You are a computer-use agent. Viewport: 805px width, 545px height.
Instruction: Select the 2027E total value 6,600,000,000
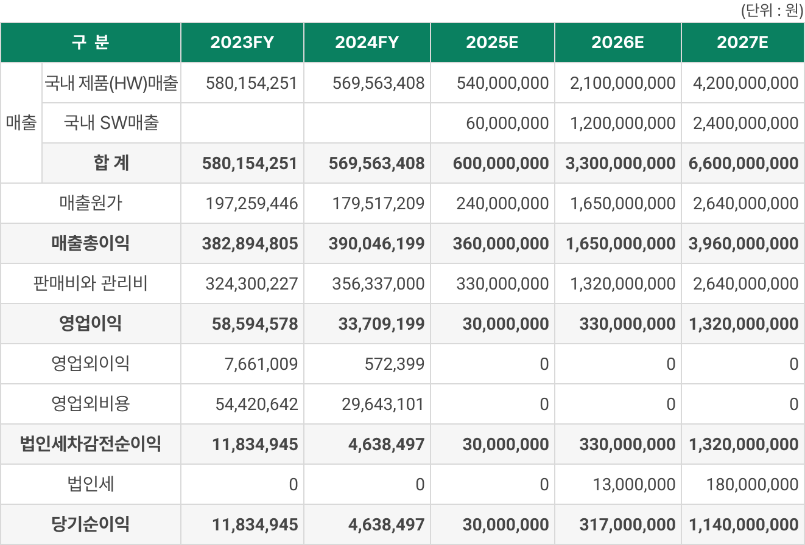tap(743, 163)
